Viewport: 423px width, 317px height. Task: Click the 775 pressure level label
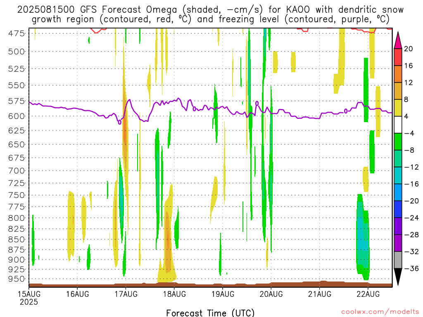click(x=17, y=207)
